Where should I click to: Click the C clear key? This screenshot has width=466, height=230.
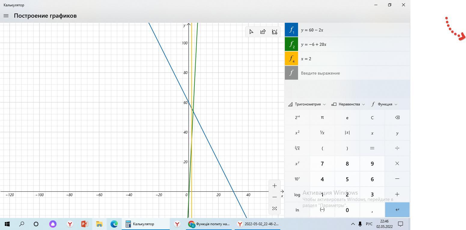[372, 117]
